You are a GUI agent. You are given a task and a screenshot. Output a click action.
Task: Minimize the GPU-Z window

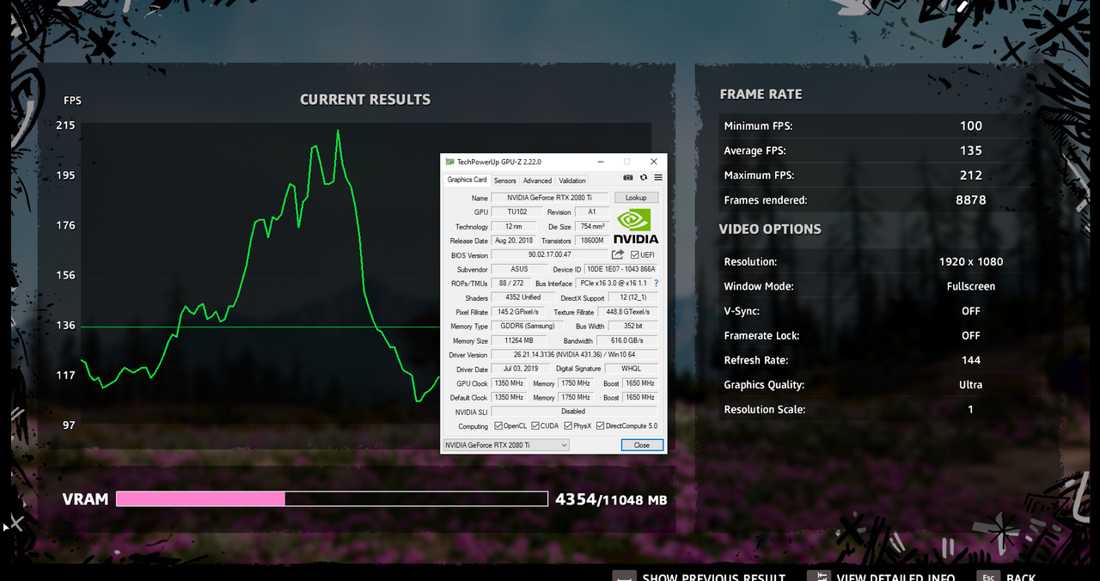(x=599, y=162)
